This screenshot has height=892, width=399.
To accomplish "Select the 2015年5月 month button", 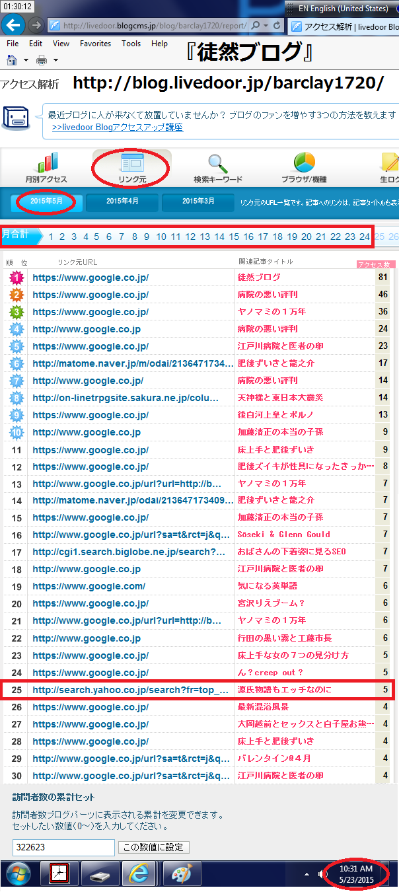I will point(46,202).
